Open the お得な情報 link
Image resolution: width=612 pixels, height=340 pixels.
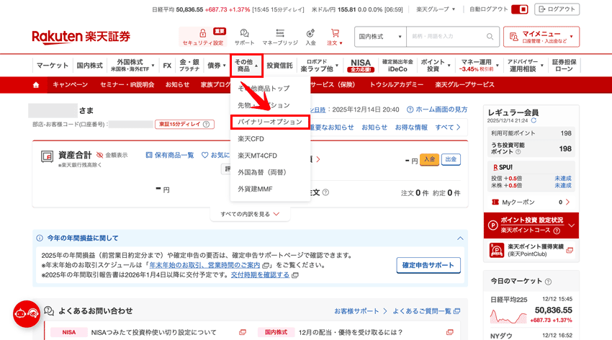point(411,127)
